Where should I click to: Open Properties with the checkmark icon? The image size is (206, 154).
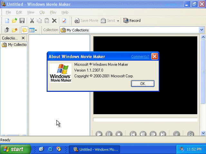[64, 21]
